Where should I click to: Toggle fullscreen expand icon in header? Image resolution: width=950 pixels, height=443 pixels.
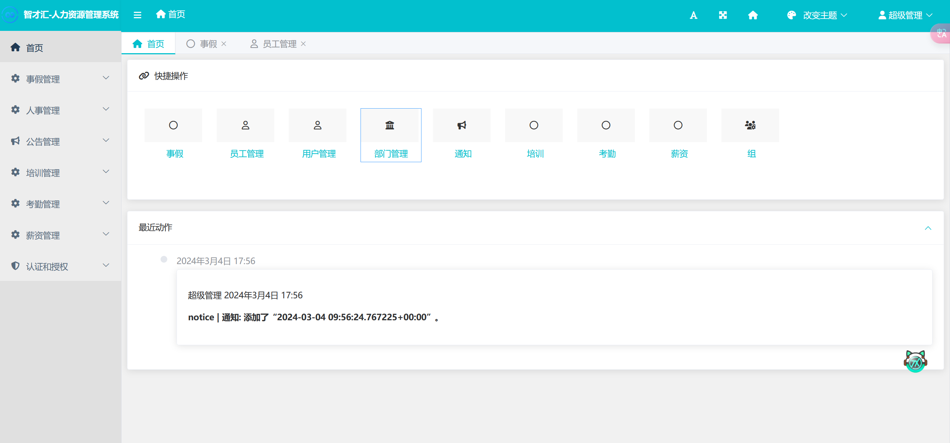[x=723, y=15]
